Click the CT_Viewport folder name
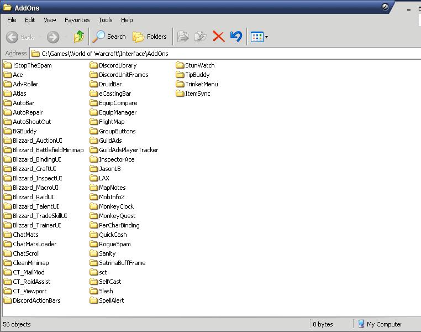This screenshot has height=332, width=421. (x=30, y=291)
